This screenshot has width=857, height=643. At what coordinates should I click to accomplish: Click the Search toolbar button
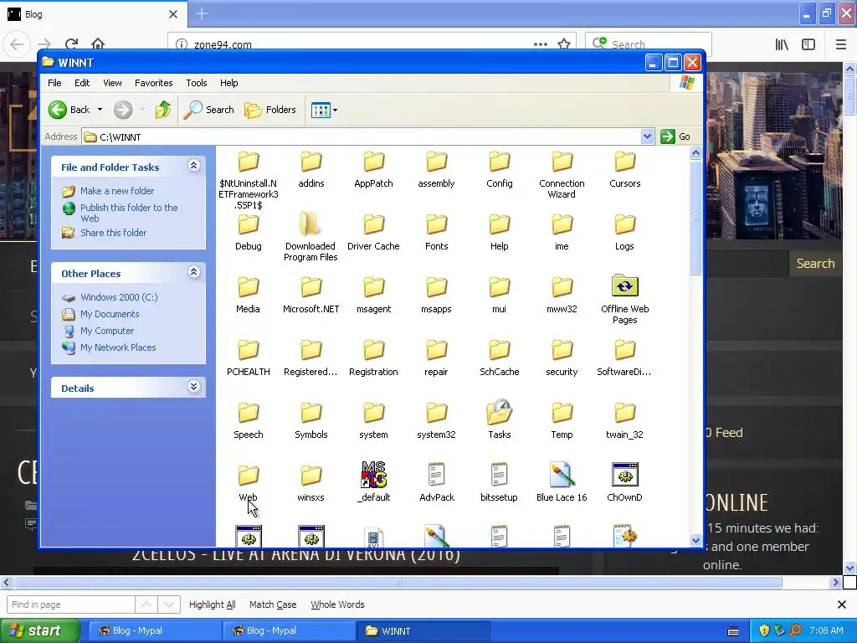click(208, 110)
